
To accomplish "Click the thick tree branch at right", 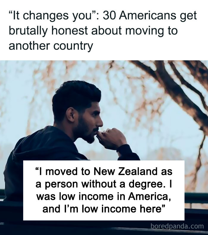I will (x=172, y=84).
